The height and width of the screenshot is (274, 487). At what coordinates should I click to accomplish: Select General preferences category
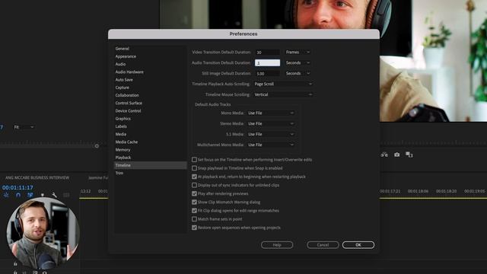[x=122, y=49]
